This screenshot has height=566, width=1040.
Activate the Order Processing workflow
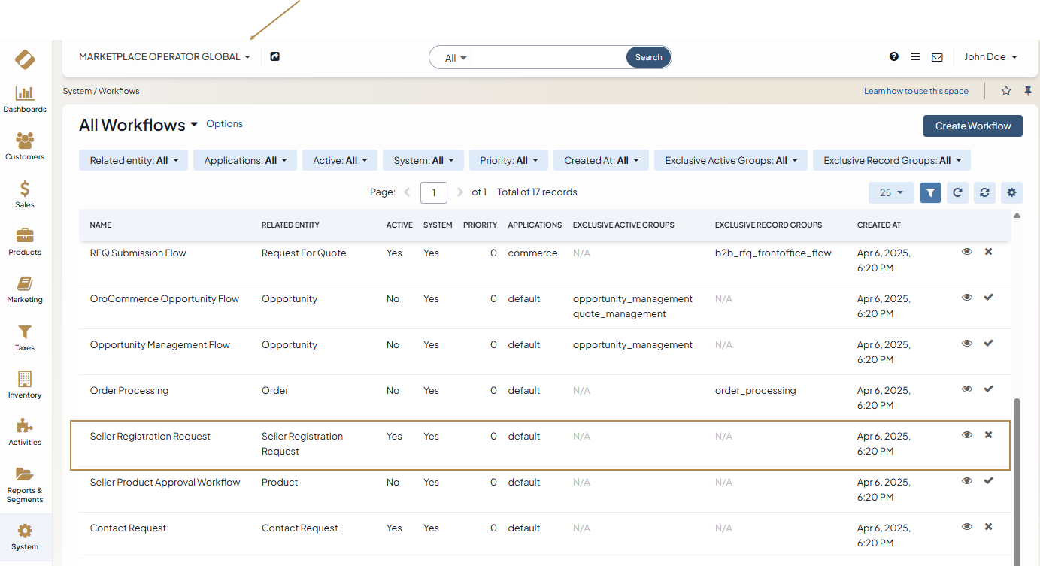pos(988,389)
